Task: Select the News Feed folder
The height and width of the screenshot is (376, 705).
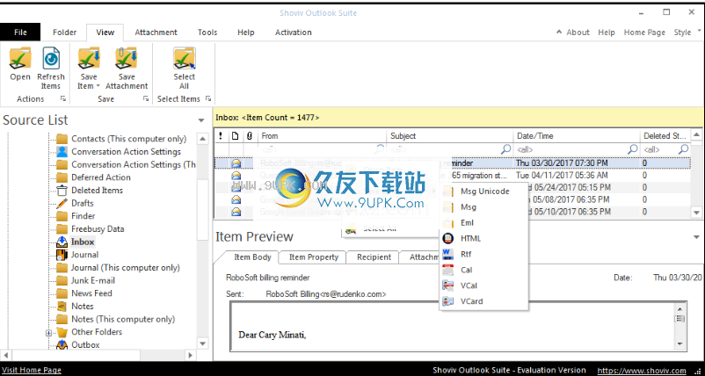Action: [x=91, y=293]
